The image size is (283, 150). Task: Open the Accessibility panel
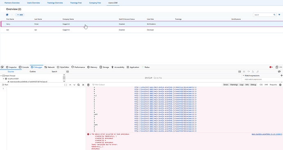[x=118, y=67]
